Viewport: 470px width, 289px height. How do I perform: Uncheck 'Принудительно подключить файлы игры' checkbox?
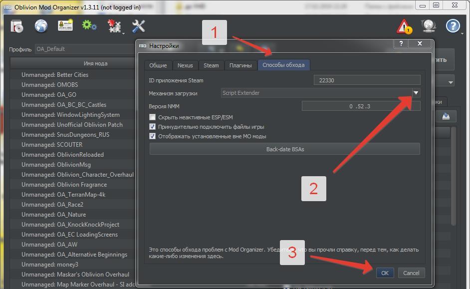coord(153,127)
